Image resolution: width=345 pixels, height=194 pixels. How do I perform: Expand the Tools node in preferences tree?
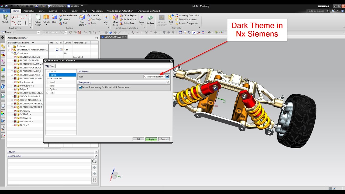click(47, 93)
